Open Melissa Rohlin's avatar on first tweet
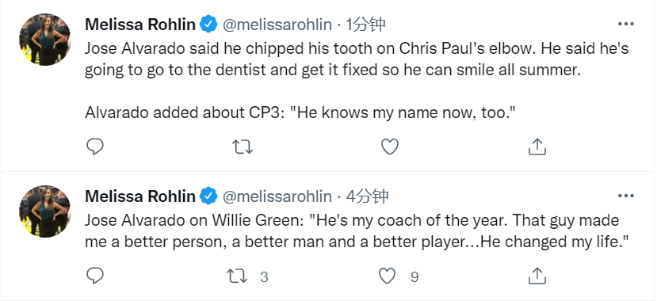Screen dimensions: 657x301 click(x=45, y=40)
